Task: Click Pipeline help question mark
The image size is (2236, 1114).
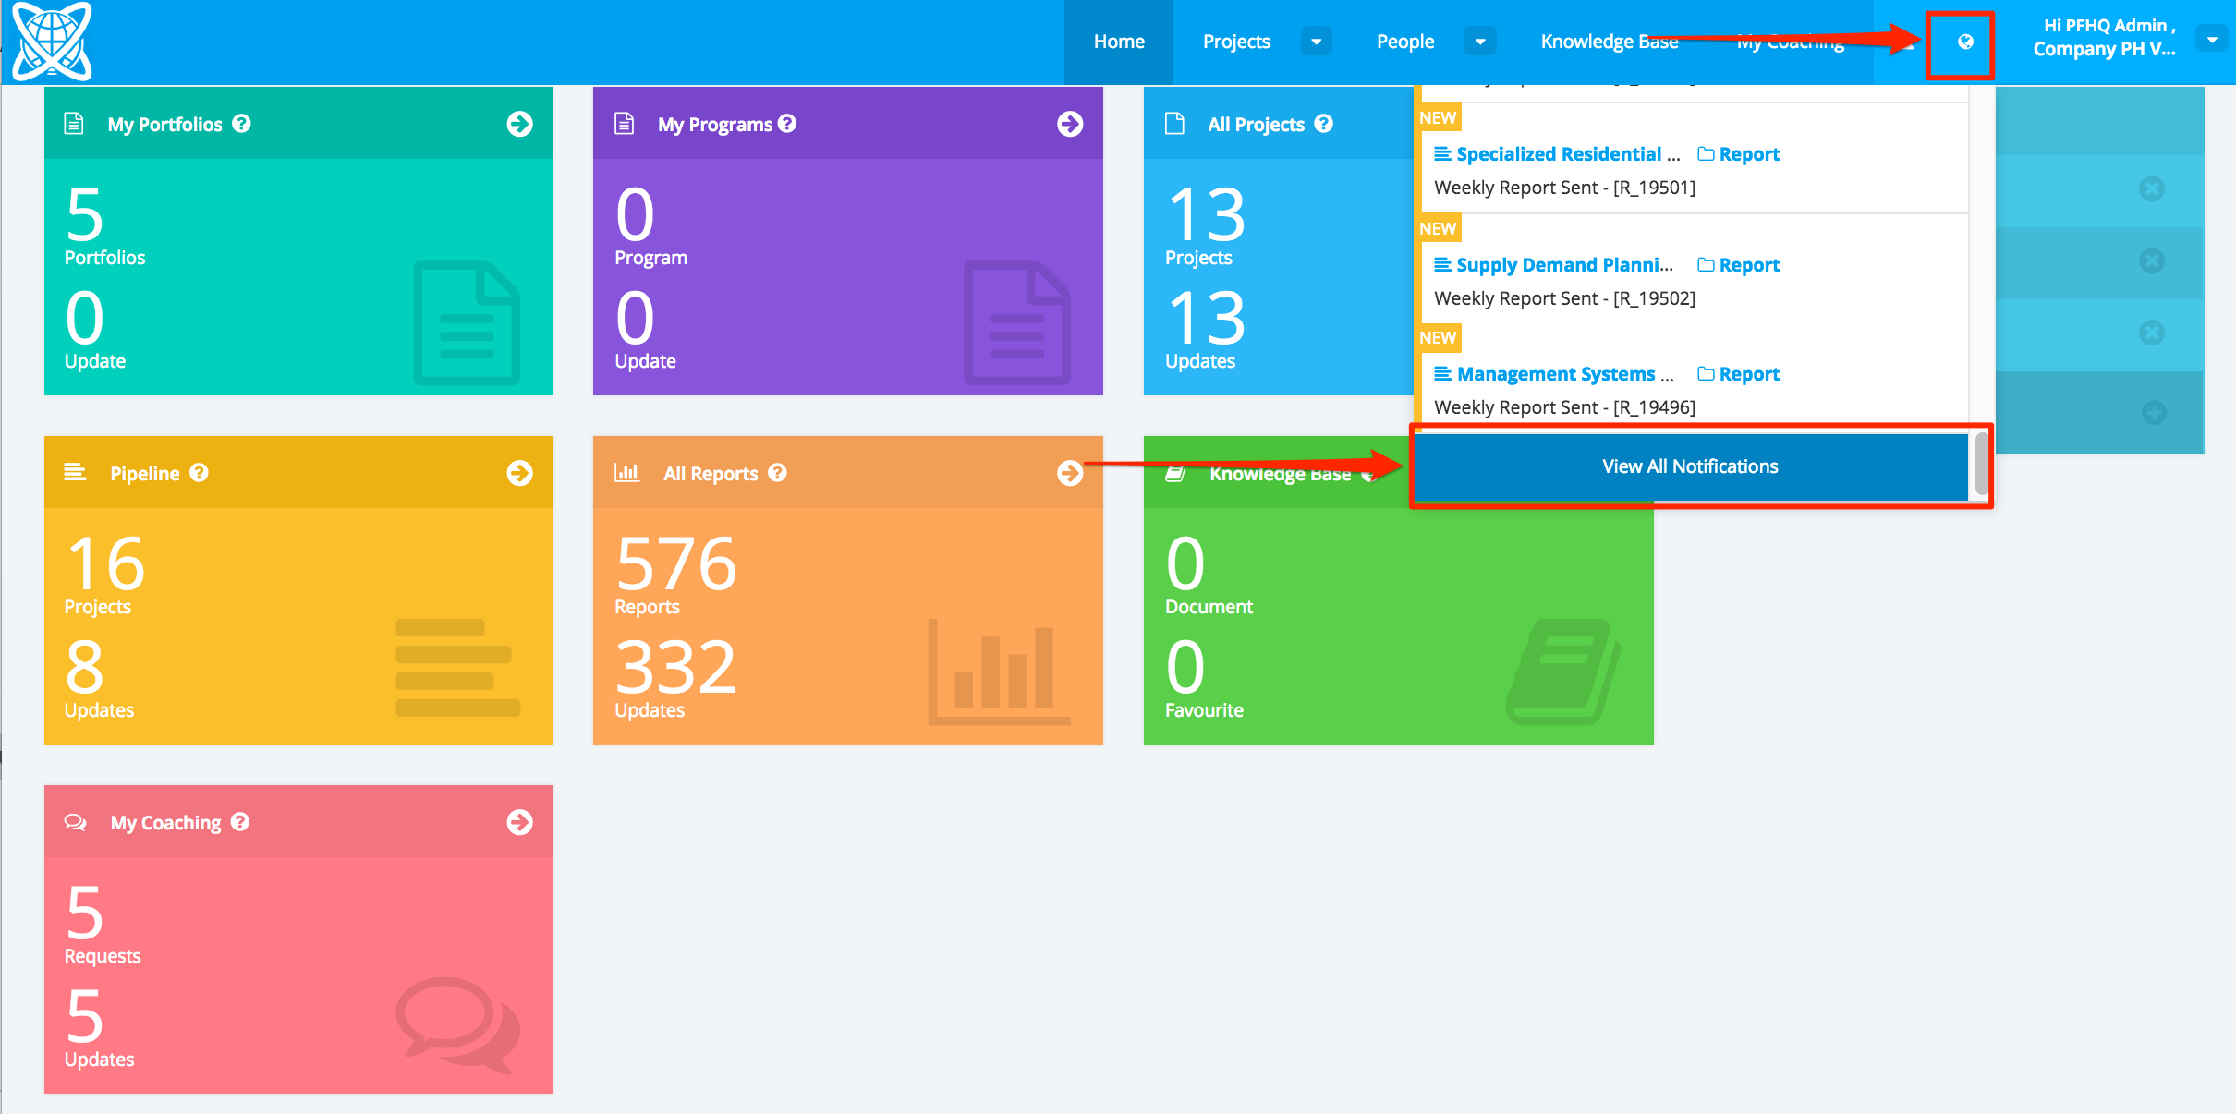Action: [200, 473]
